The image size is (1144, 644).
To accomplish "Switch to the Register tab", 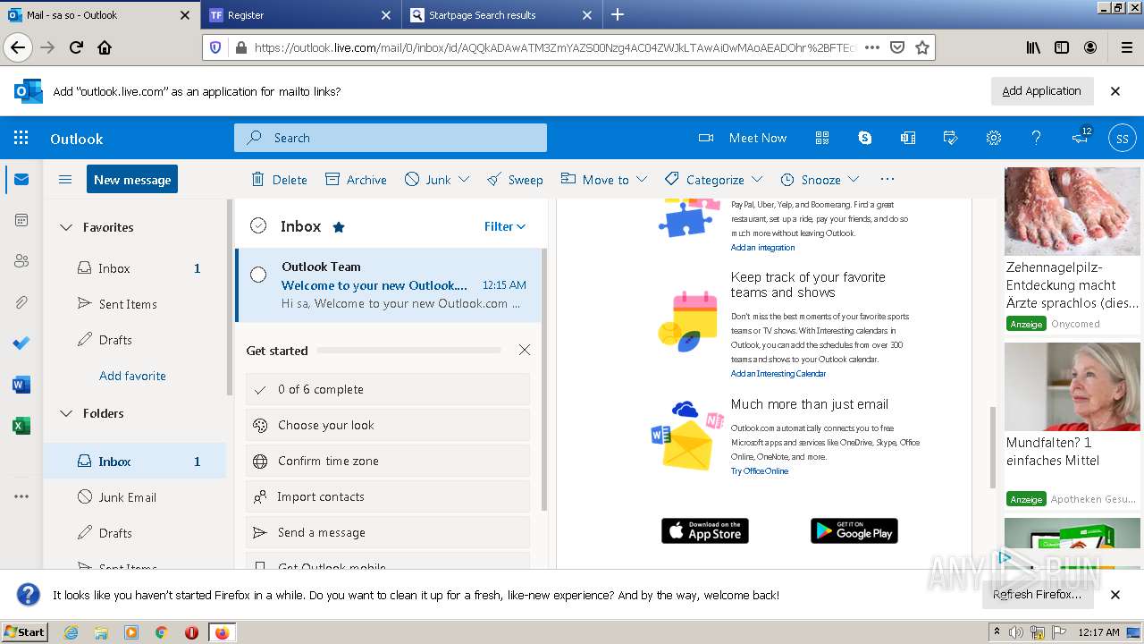I will coord(299,15).
